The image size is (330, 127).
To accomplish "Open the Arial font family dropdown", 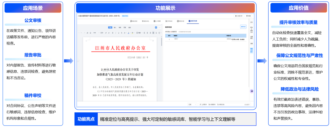I will 96,33.
